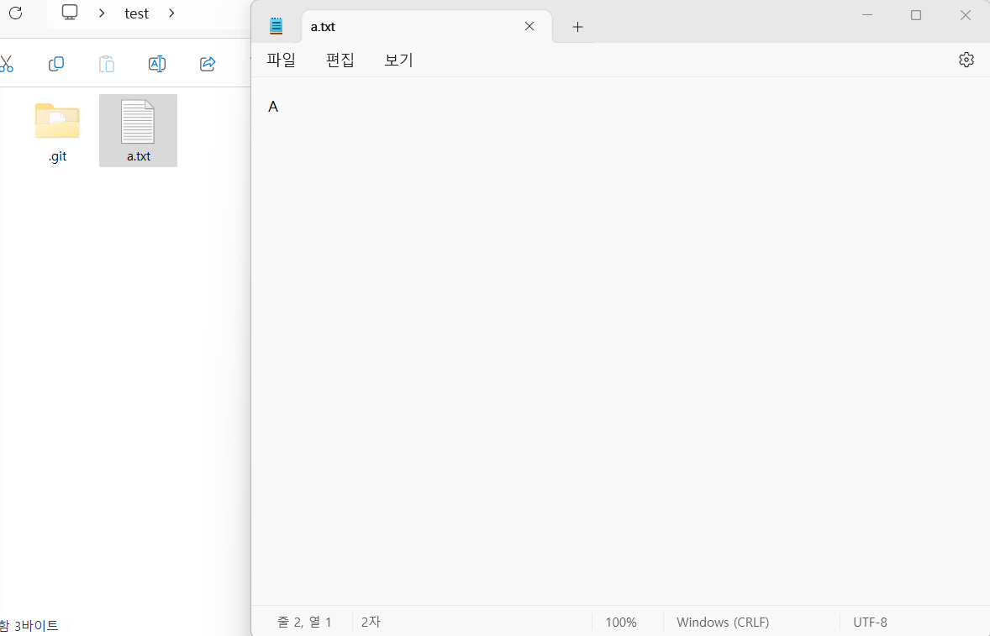990x636 pixels.
Task: Click the Cut scissors icon
Action: [x=7, y=64]
